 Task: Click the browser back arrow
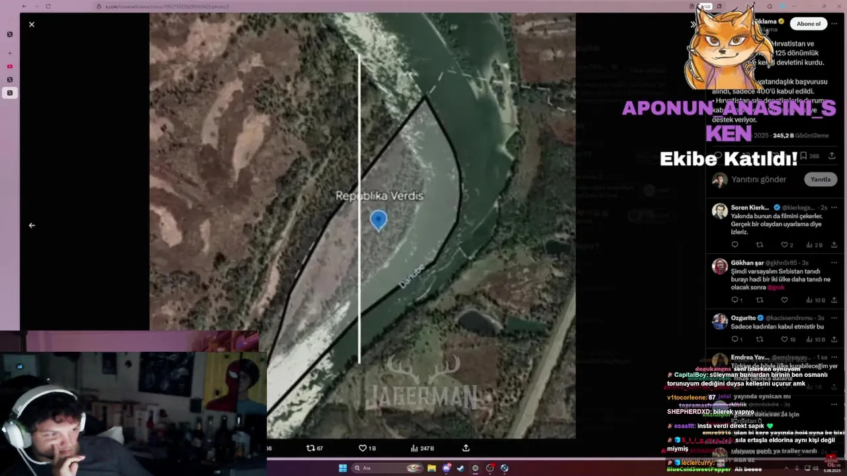[24, 7]
